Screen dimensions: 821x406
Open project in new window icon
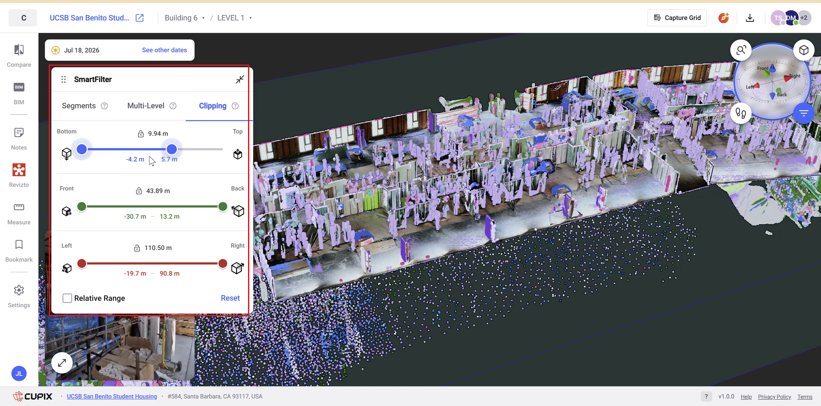point(139,18)
